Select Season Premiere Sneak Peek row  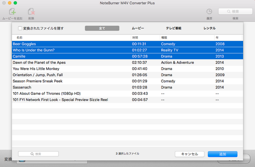[127, 81]
